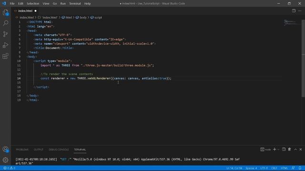Open editor More Actions ellipsis
Screen dimensions: 305x171
click(x=300, y=10)
